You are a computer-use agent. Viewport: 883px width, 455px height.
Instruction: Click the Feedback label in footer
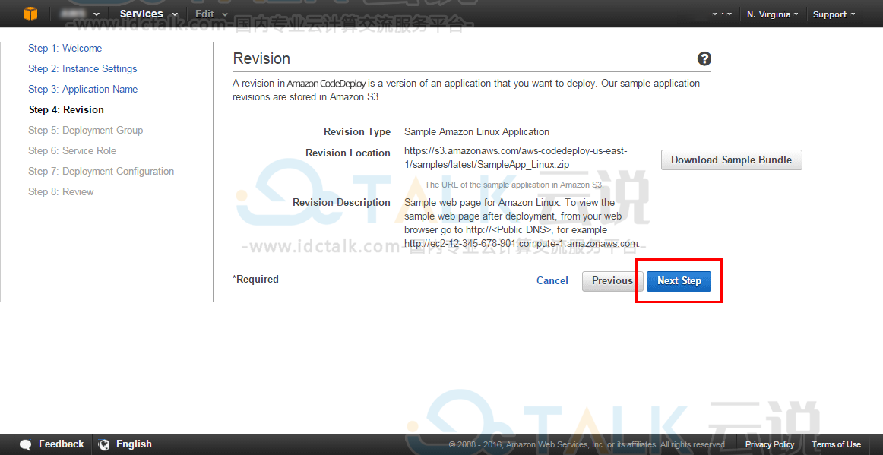click(61, 444)
